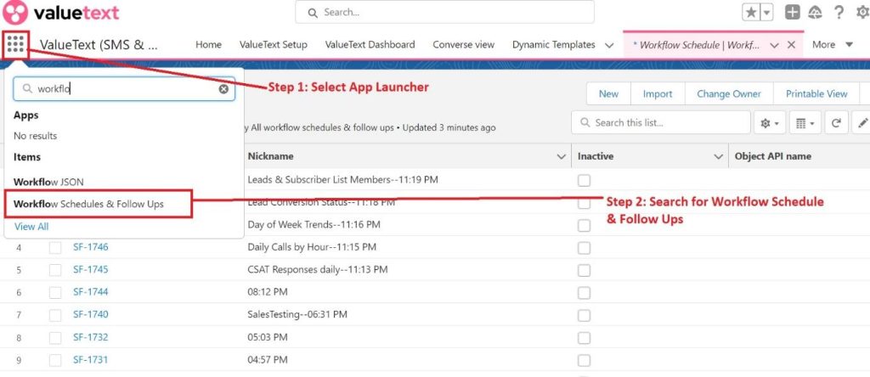The image size is (870, 377).
Task: Check the Inactive box for CSAT Responses daily
Action: 584,270
